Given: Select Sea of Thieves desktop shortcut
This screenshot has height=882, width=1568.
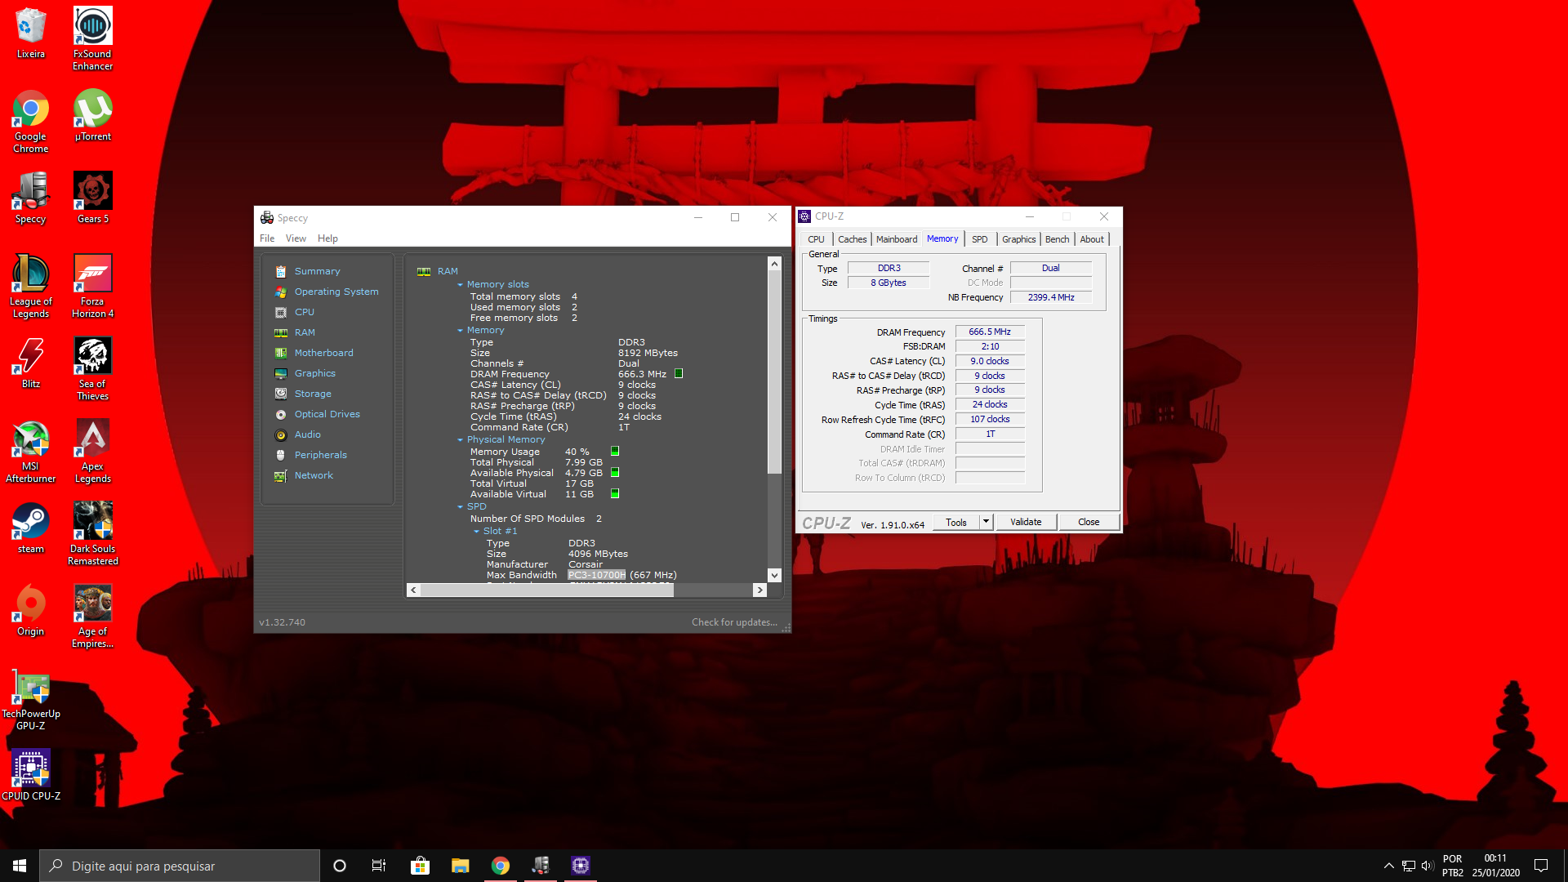Looking at the screenshot, I should pyautogui.click(x=92, y=369).
